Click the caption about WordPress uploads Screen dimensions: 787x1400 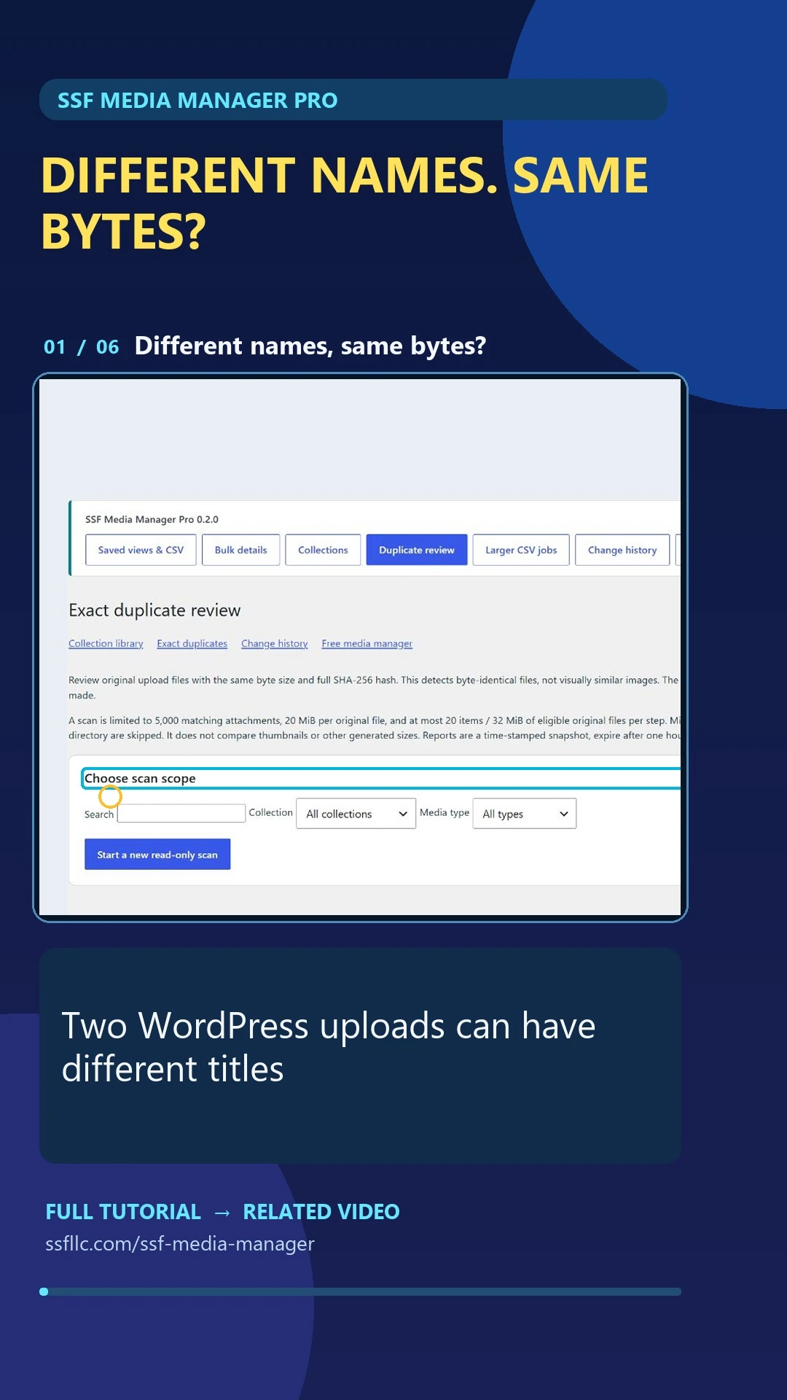pyautogui.click(x=329, y=1047)
